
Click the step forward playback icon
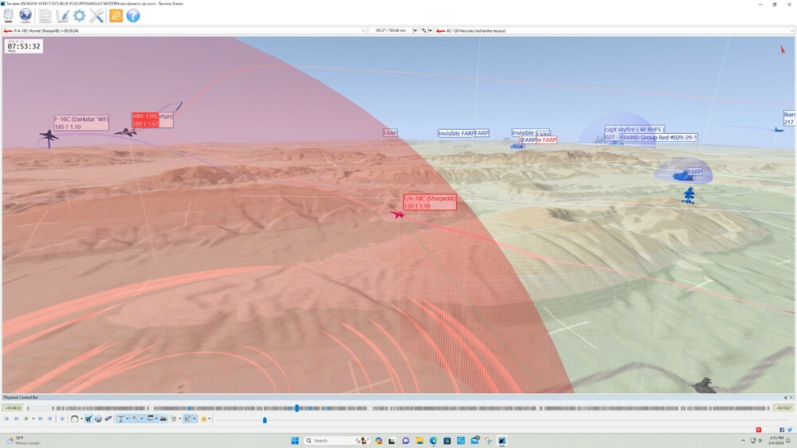(x=62, y=419)
